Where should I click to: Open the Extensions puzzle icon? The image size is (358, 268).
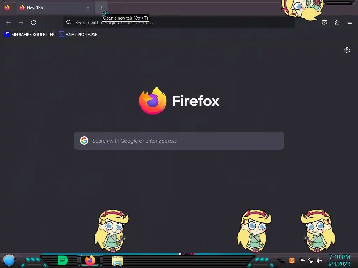point(337,22)
